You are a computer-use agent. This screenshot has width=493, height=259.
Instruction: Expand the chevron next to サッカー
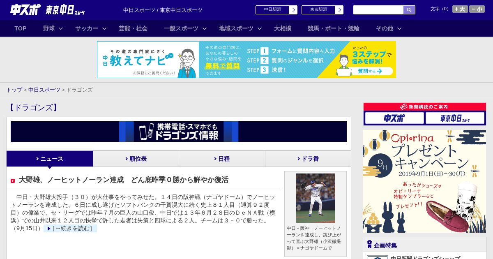[104, 28]
